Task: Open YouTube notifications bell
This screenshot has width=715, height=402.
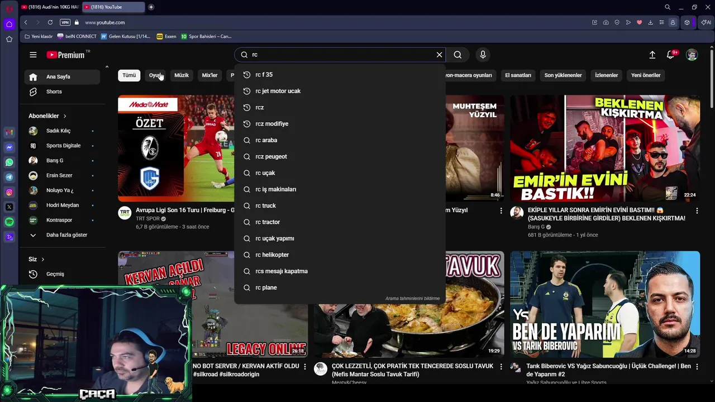Action: point(671,55)
